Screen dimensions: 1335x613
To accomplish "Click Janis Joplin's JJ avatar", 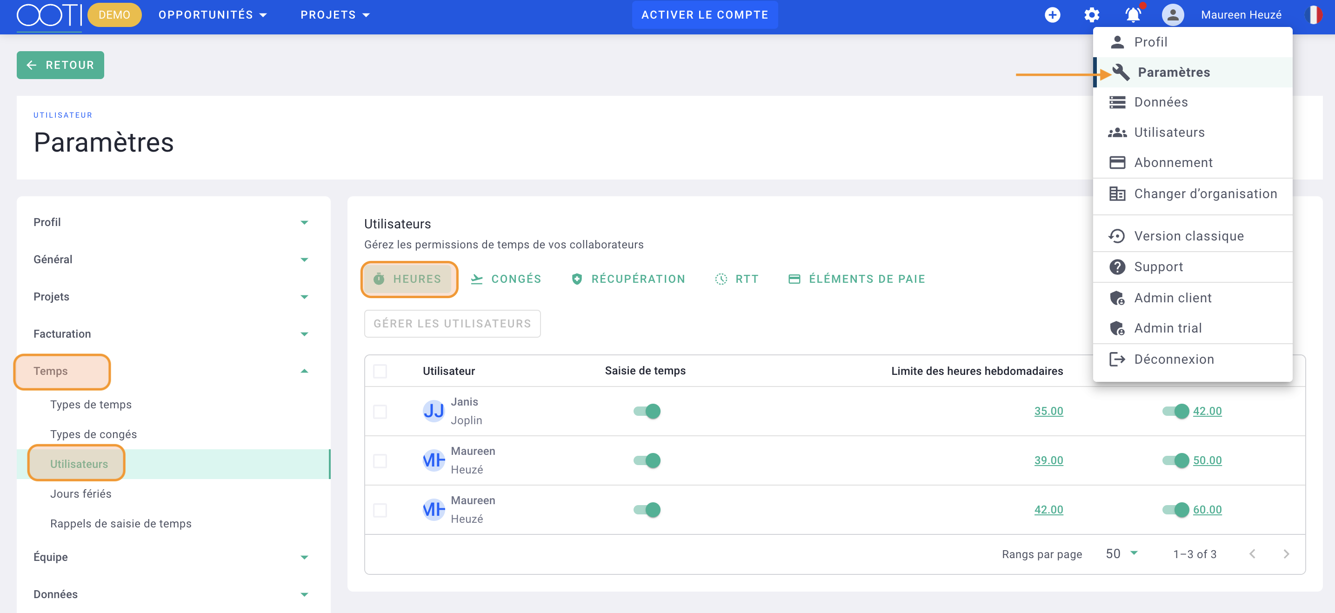I will tap(434, 412).
